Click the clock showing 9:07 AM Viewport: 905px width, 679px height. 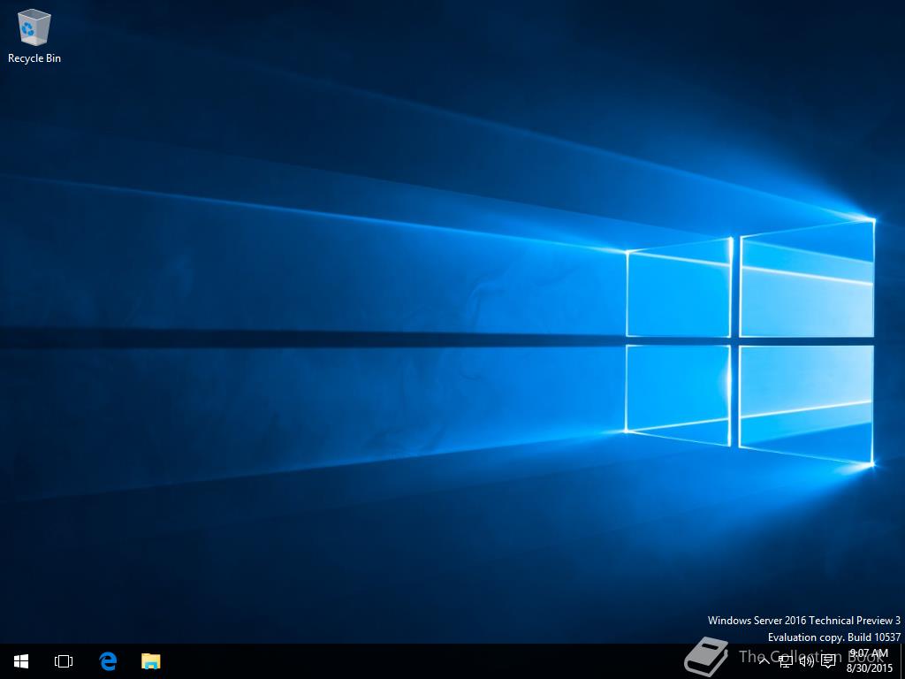click(x=869, y=661)
